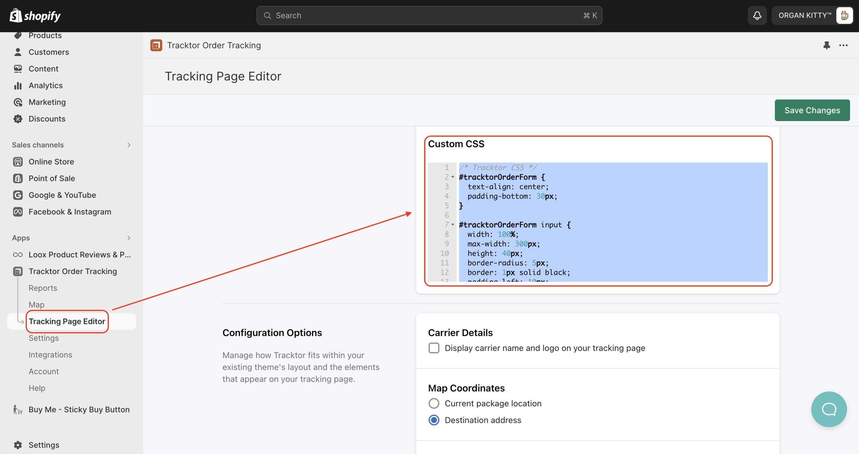Click the Search input field
Image resolution: width=859 pixels, height=454 pixels.
[x=429, y=15]
